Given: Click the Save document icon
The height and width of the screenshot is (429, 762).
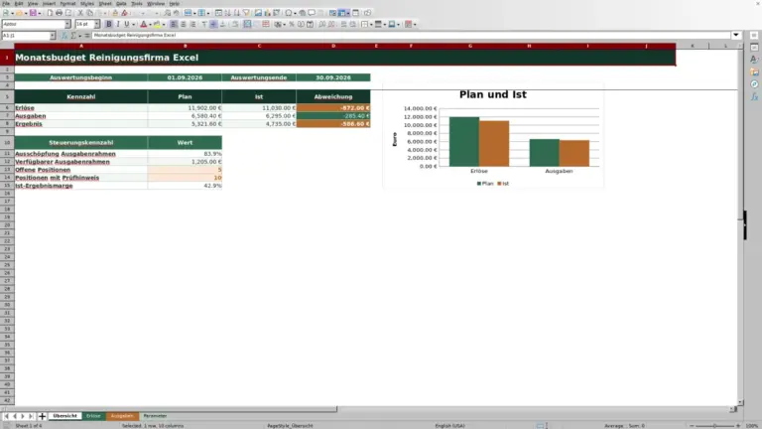Looking at the screenshot, I should click(33, 13).
